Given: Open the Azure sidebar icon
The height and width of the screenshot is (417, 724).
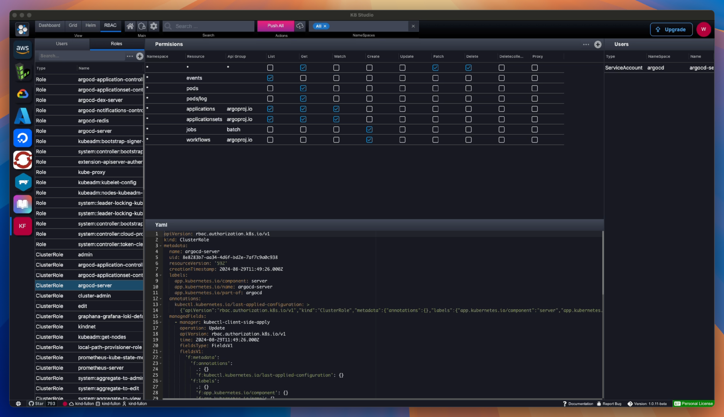Looking at the screenshot, I should point(22,116).
